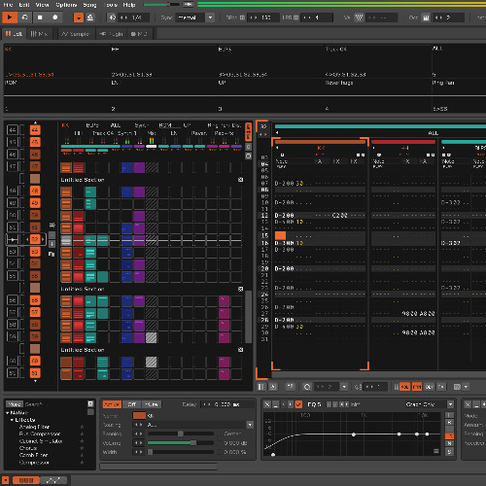The image size is (486, 486).
Task: Toggle the metronome button
Action: coord(90,17)
